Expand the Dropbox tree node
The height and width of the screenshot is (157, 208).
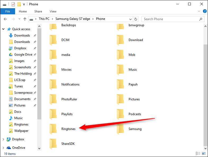tap(3, 139)
